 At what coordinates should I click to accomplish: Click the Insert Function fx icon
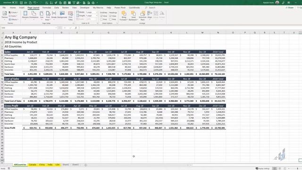(x=76, y=28)
